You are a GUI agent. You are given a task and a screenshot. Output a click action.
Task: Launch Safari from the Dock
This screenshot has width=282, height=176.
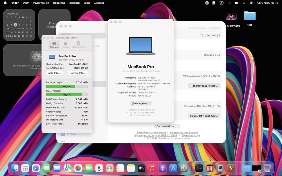[36, 168]
